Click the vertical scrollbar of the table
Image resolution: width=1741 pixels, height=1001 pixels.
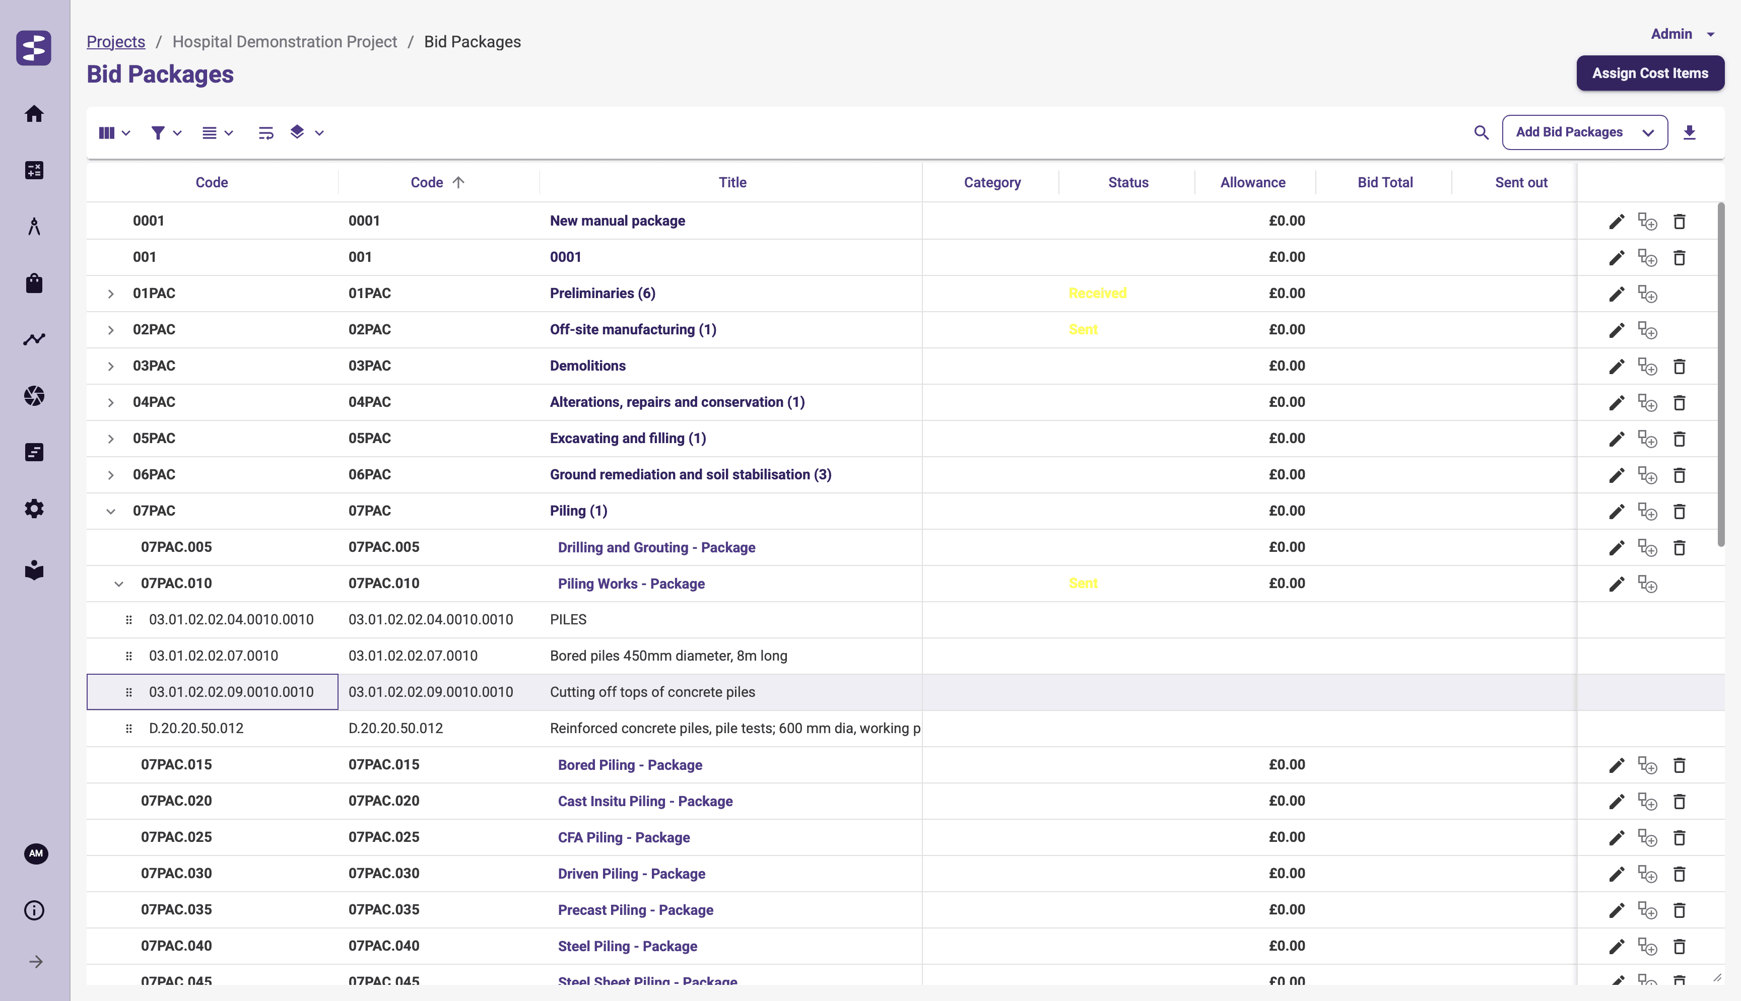pos(1720,375)
